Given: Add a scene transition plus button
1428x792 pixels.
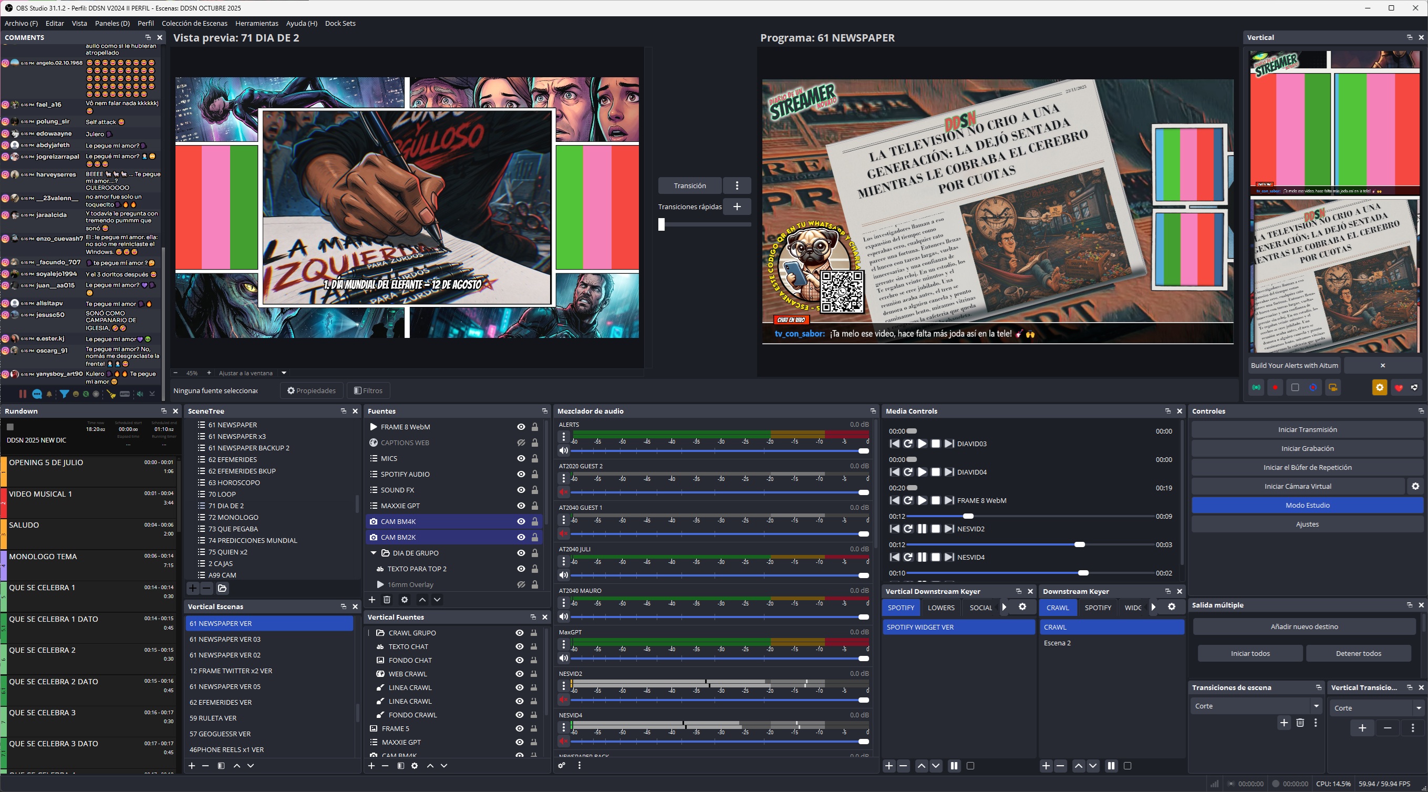Looking at the screenshot, I should coord(1284,723).
